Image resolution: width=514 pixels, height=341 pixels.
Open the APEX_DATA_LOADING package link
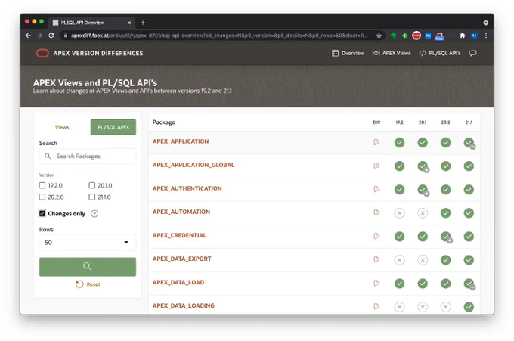(x=183, y=305)
